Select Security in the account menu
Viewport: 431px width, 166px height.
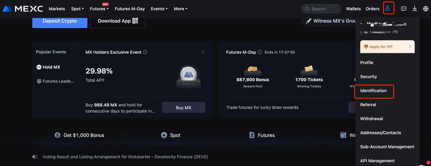(368, 76)
